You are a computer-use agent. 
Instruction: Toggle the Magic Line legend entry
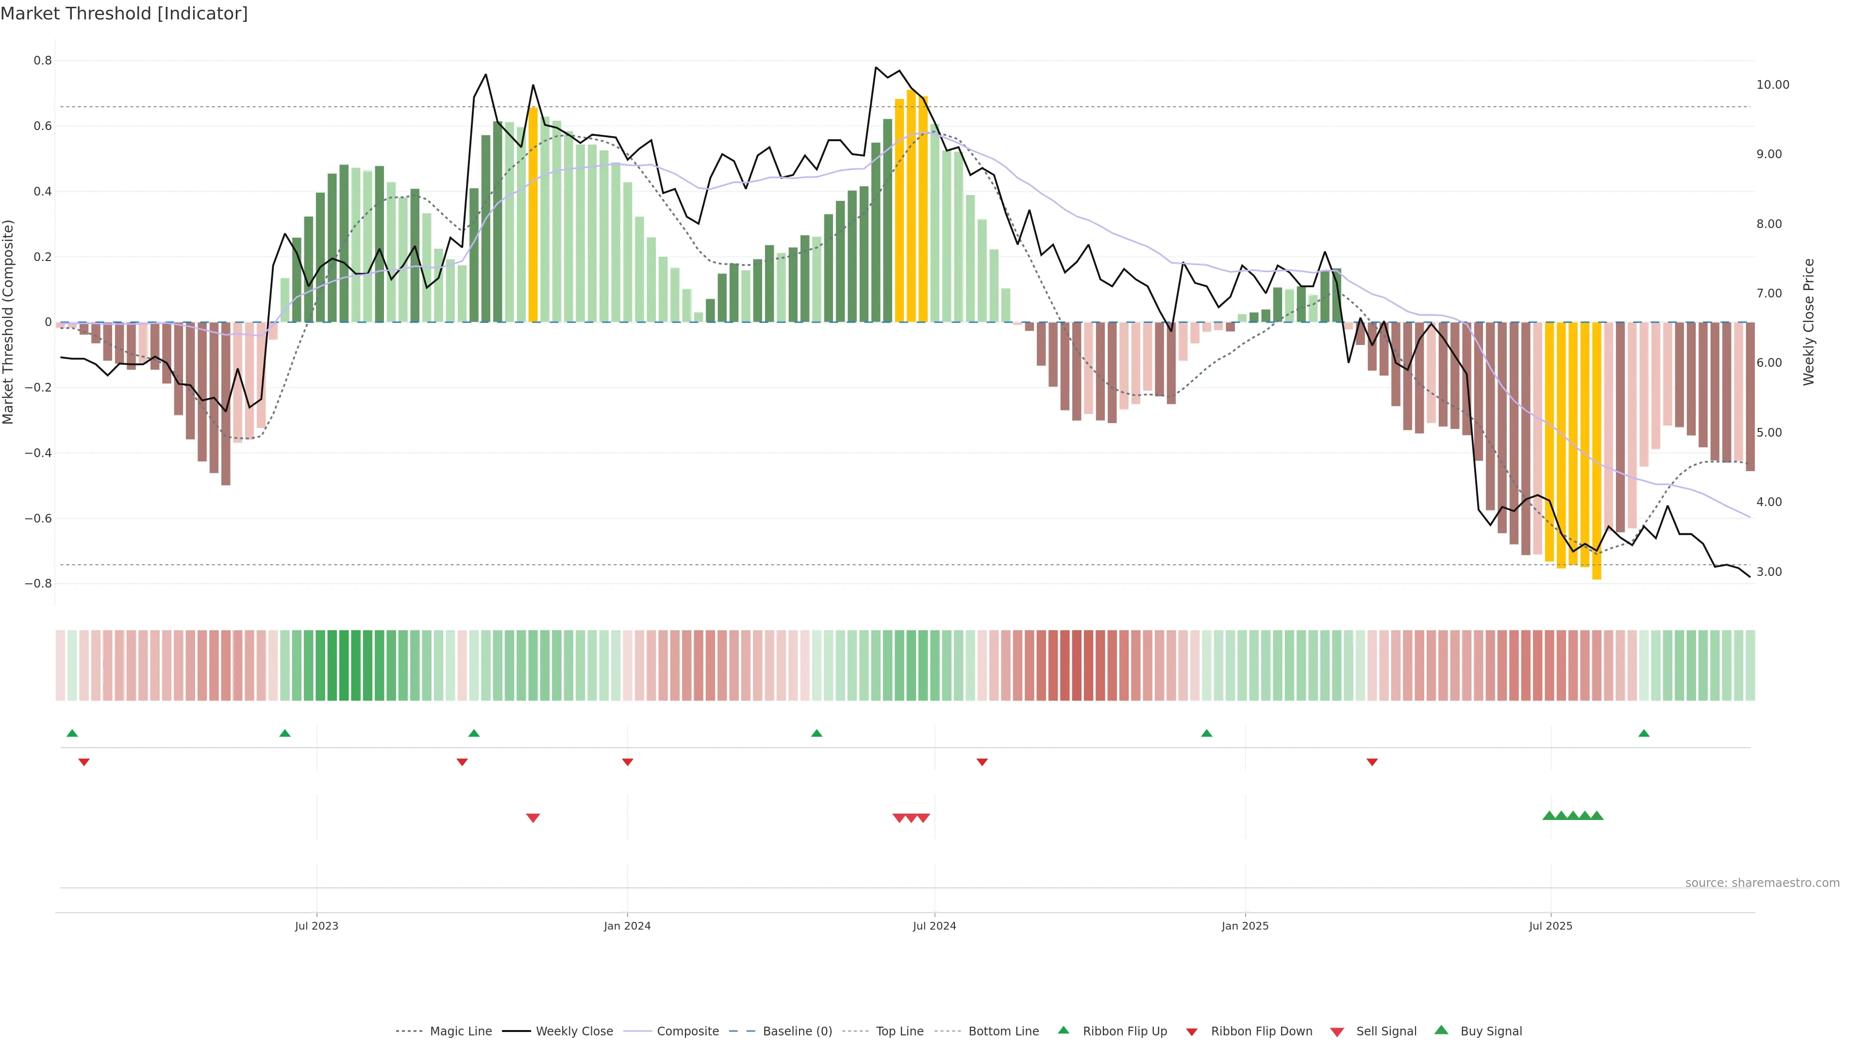(460, 1032)
